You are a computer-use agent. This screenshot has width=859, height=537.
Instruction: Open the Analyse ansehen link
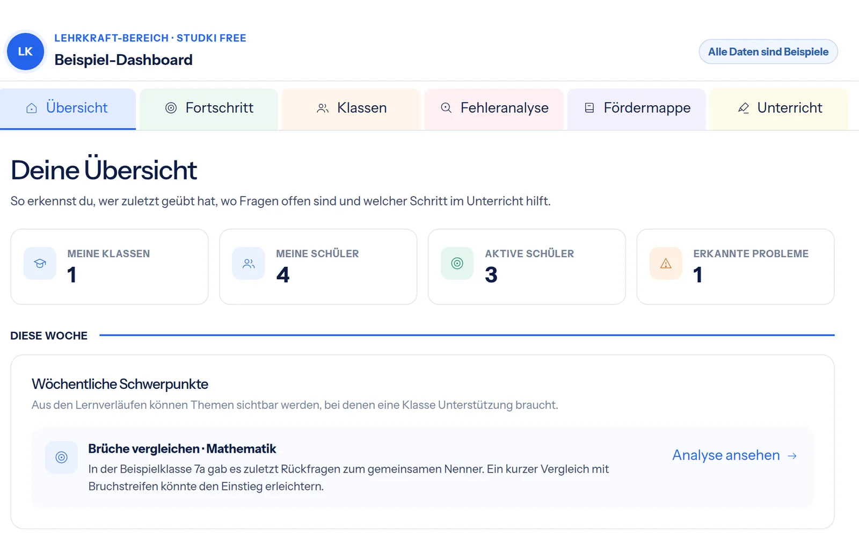[734, 455]
